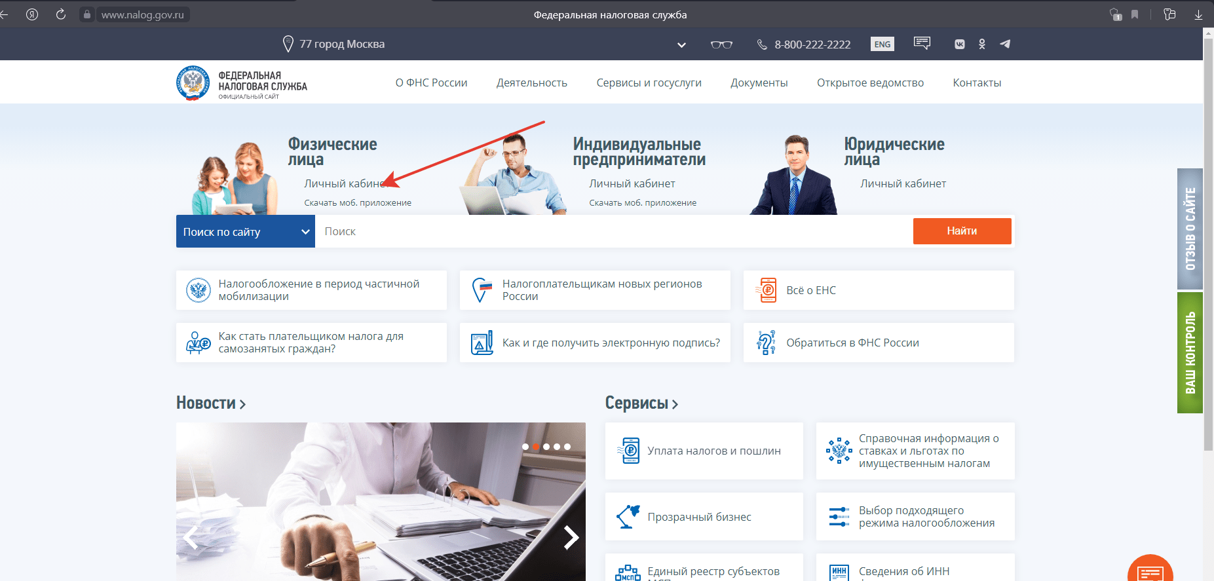The height and width of the screenshot is (581, 1214).
Task: Open 'Личный кабинет' under Юридические лица
Action: point(903,184)
